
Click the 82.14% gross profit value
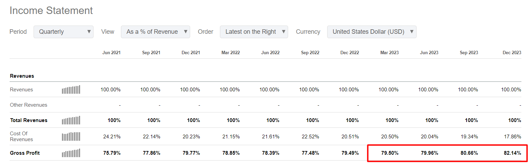[x=512, y=153]
